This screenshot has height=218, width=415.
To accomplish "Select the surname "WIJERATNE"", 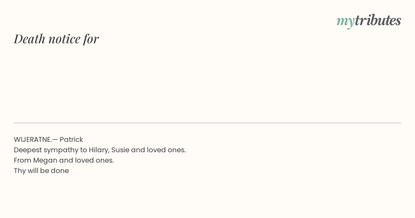I will click(33, 139).
